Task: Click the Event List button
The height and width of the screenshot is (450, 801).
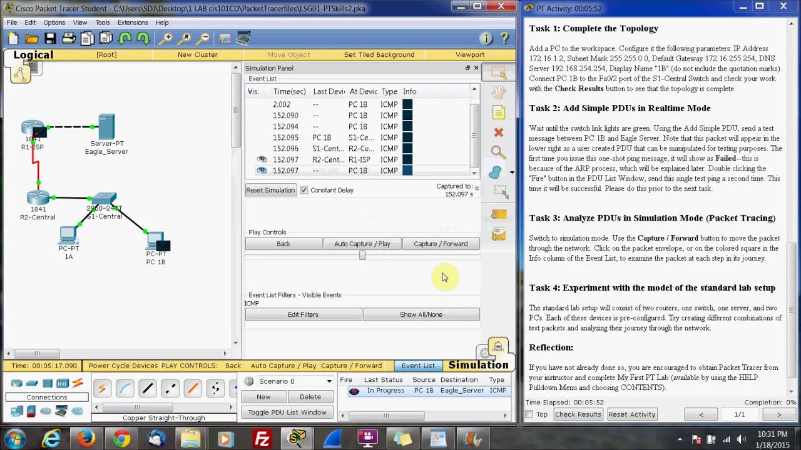Action: point(418,366)
